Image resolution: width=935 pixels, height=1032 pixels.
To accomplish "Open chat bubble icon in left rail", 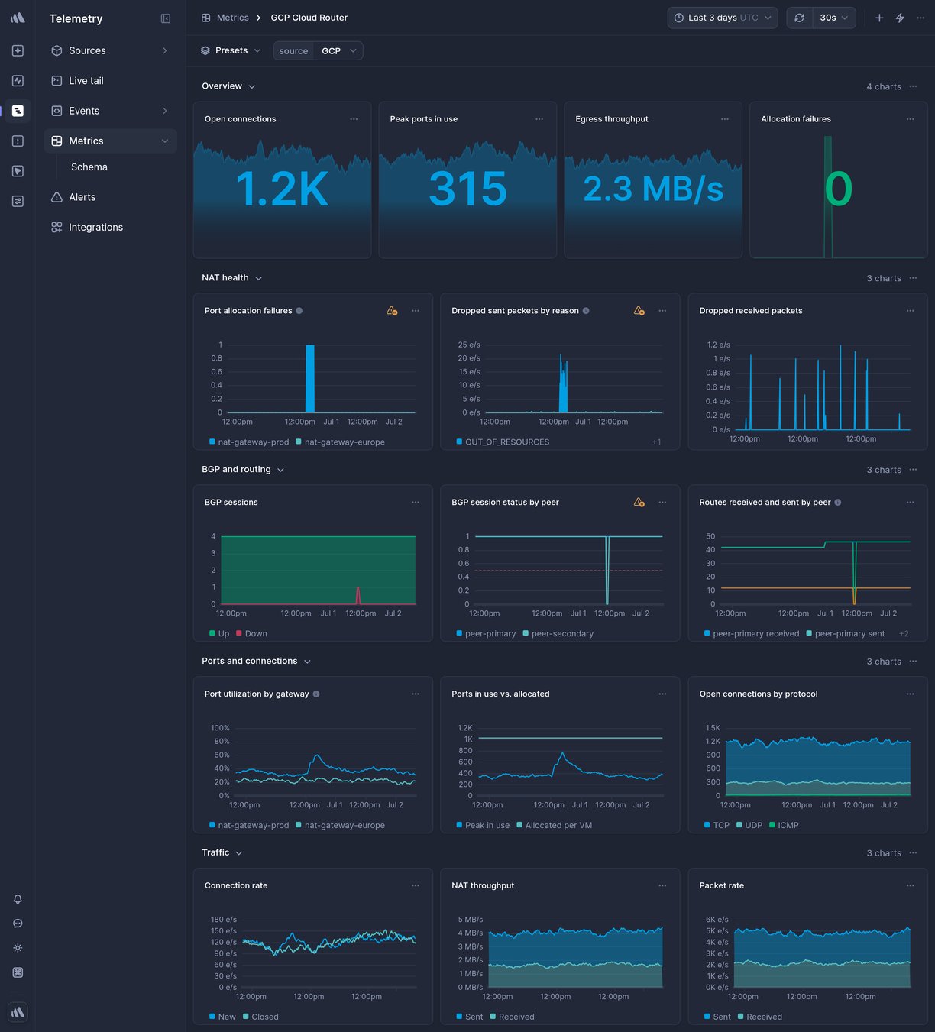I will [18, 924].
